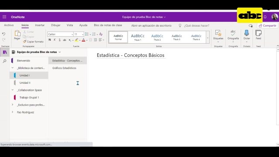
Task: Collapse the ribbon with the up arrow
Action: coord(278,46)
